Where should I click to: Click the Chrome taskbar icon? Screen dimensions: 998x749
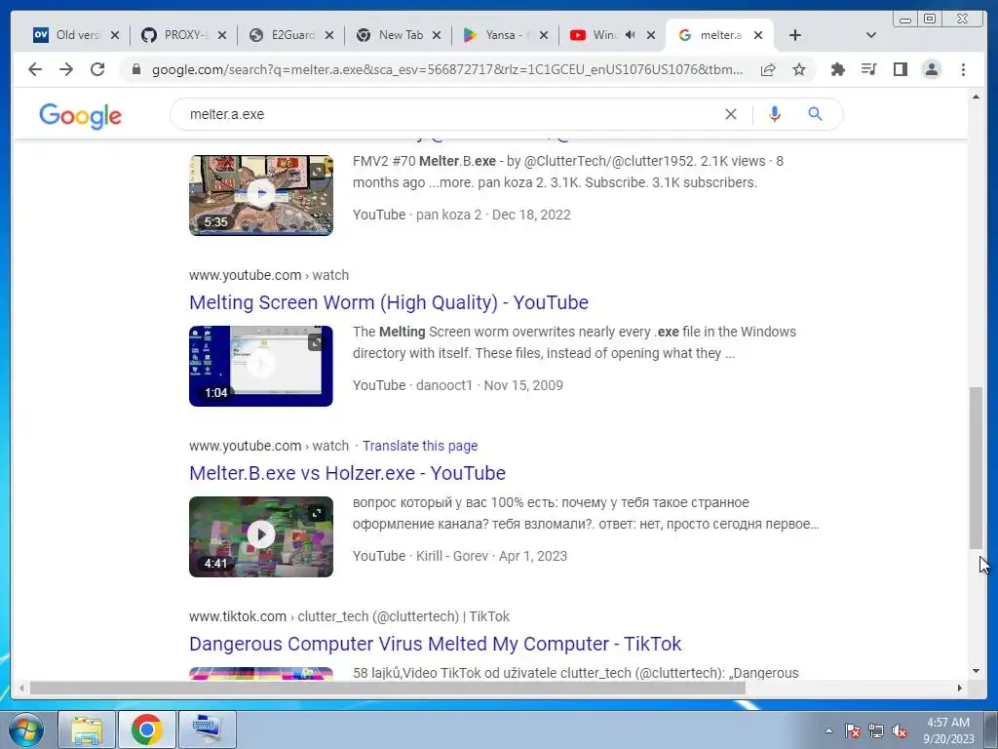click(x=147, y=729)
